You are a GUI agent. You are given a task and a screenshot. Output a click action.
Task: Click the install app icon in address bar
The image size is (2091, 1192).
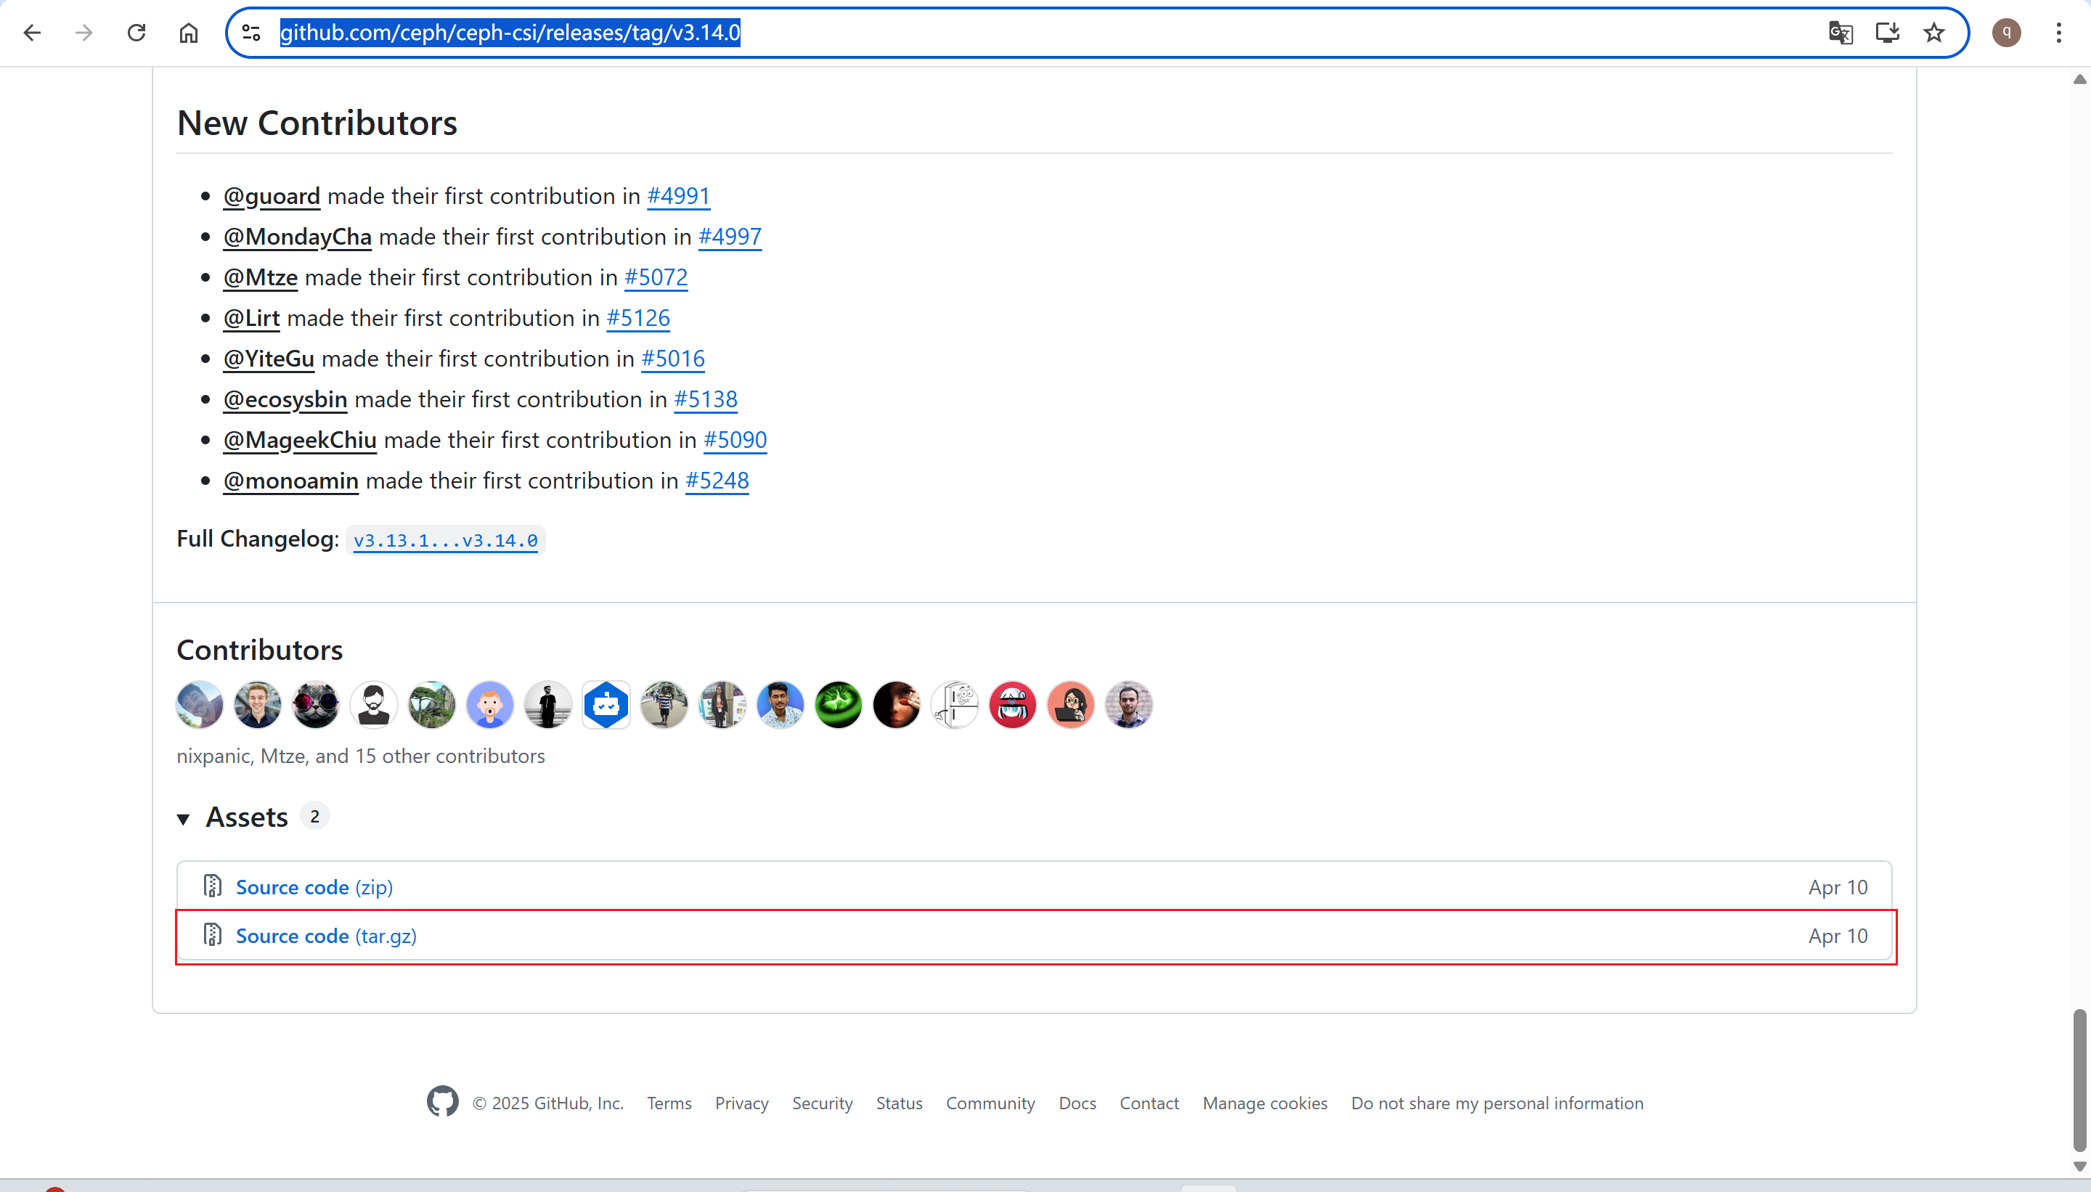[x=1887, y=33]
